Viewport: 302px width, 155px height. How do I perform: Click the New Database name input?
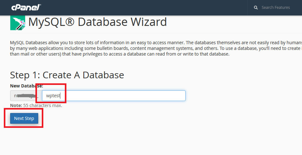(x=114, y=96)
